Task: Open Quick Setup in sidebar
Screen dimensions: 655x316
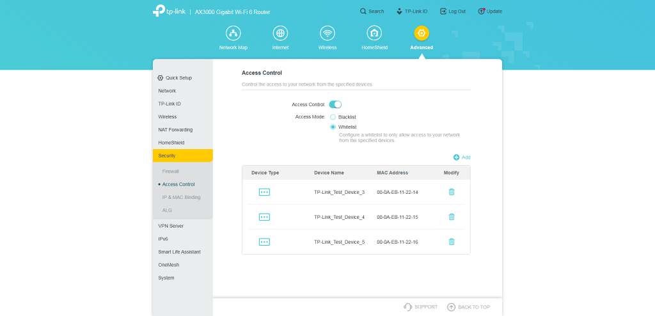Action: pos(175,78)
